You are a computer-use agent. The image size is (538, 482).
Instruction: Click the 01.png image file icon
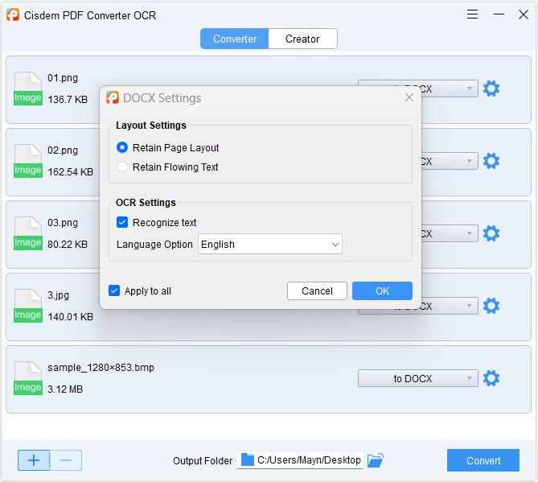tap(28, 89)
